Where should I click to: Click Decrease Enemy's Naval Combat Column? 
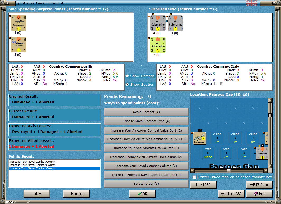(146, 175)
